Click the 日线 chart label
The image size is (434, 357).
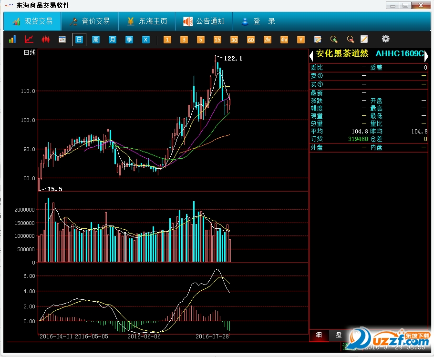click(30, 52)
